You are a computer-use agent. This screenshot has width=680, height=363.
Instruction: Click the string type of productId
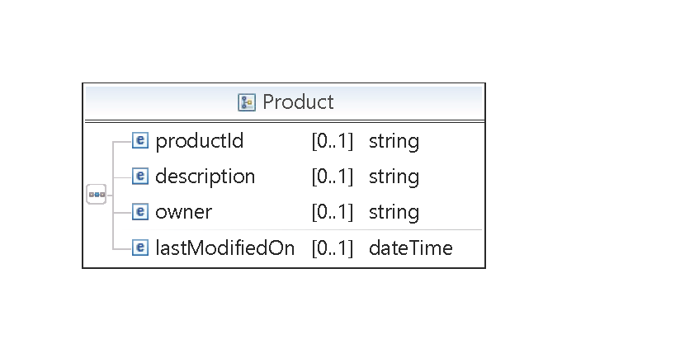394,142
